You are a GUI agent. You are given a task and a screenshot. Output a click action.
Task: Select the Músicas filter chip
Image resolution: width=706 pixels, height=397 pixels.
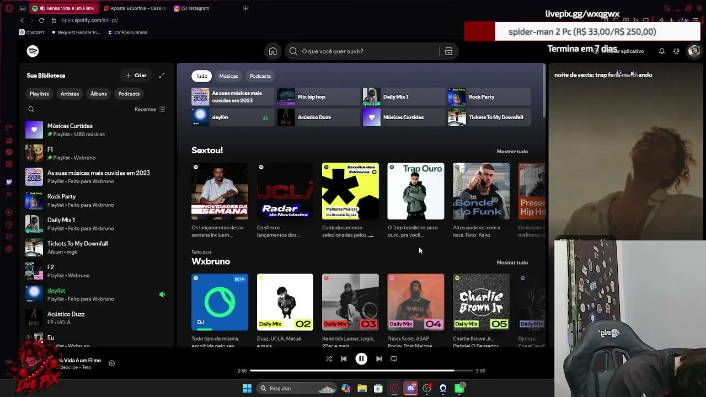228,76
